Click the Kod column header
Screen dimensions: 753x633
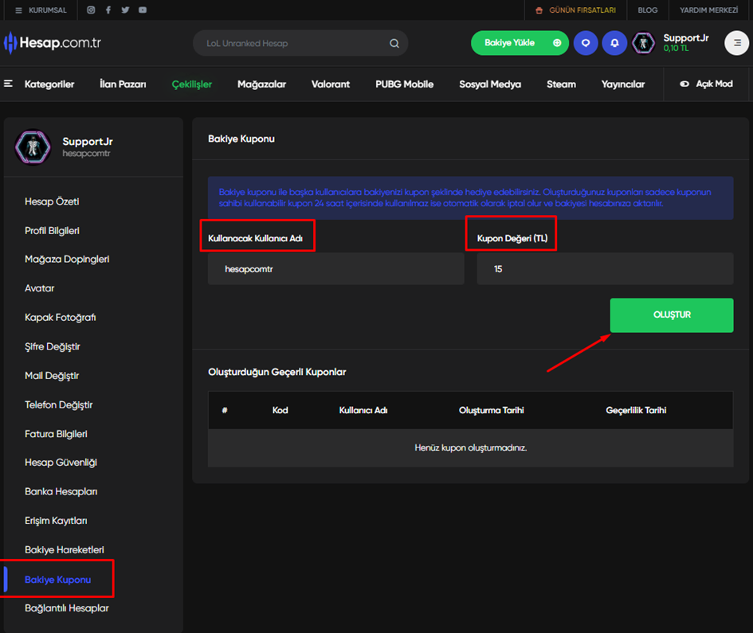coord(280,410)
